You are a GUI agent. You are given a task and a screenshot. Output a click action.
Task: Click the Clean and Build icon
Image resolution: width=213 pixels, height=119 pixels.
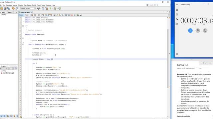47,8
